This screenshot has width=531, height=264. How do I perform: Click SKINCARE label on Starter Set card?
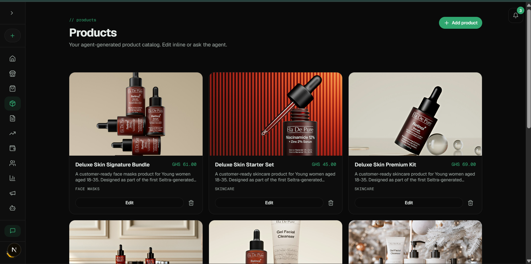click(x=224, y=189)
